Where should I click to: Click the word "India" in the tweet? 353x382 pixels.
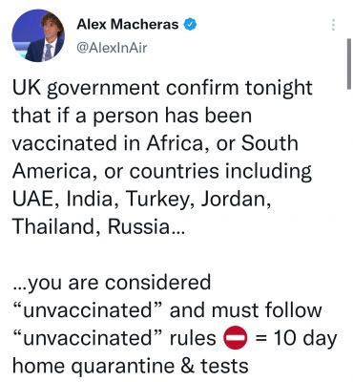click(90, 199)
